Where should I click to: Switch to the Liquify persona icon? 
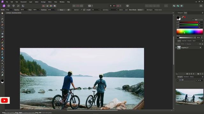pyautogui.click(x=9, y=6)
